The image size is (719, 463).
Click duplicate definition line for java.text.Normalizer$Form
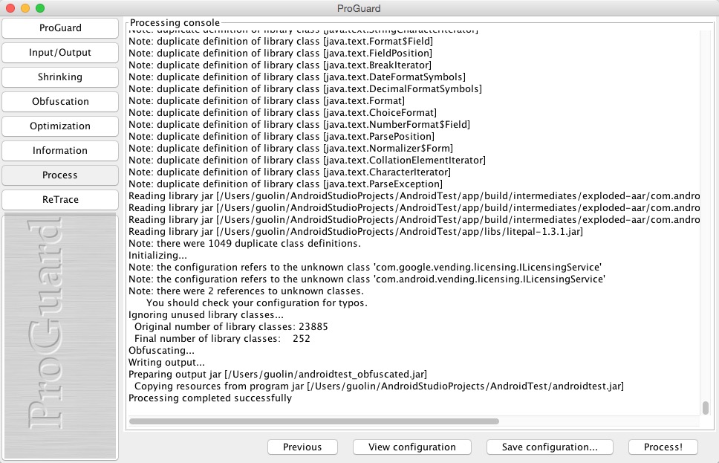point(290,148)
